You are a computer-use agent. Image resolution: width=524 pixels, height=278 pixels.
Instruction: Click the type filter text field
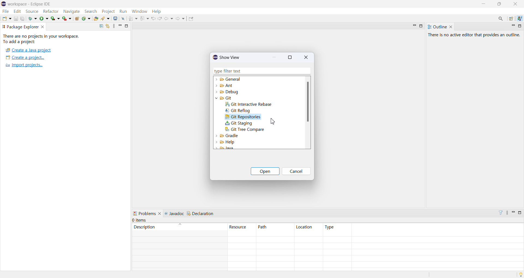click(262, 71)
